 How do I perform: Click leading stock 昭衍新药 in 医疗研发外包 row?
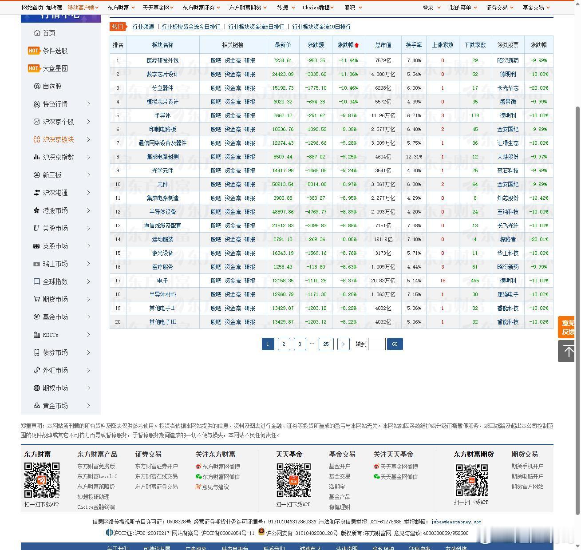pyautogui.click(x=508, y=60)
